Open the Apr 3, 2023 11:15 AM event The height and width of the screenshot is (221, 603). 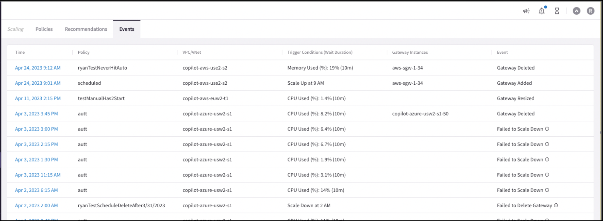[x=38, y=175]
